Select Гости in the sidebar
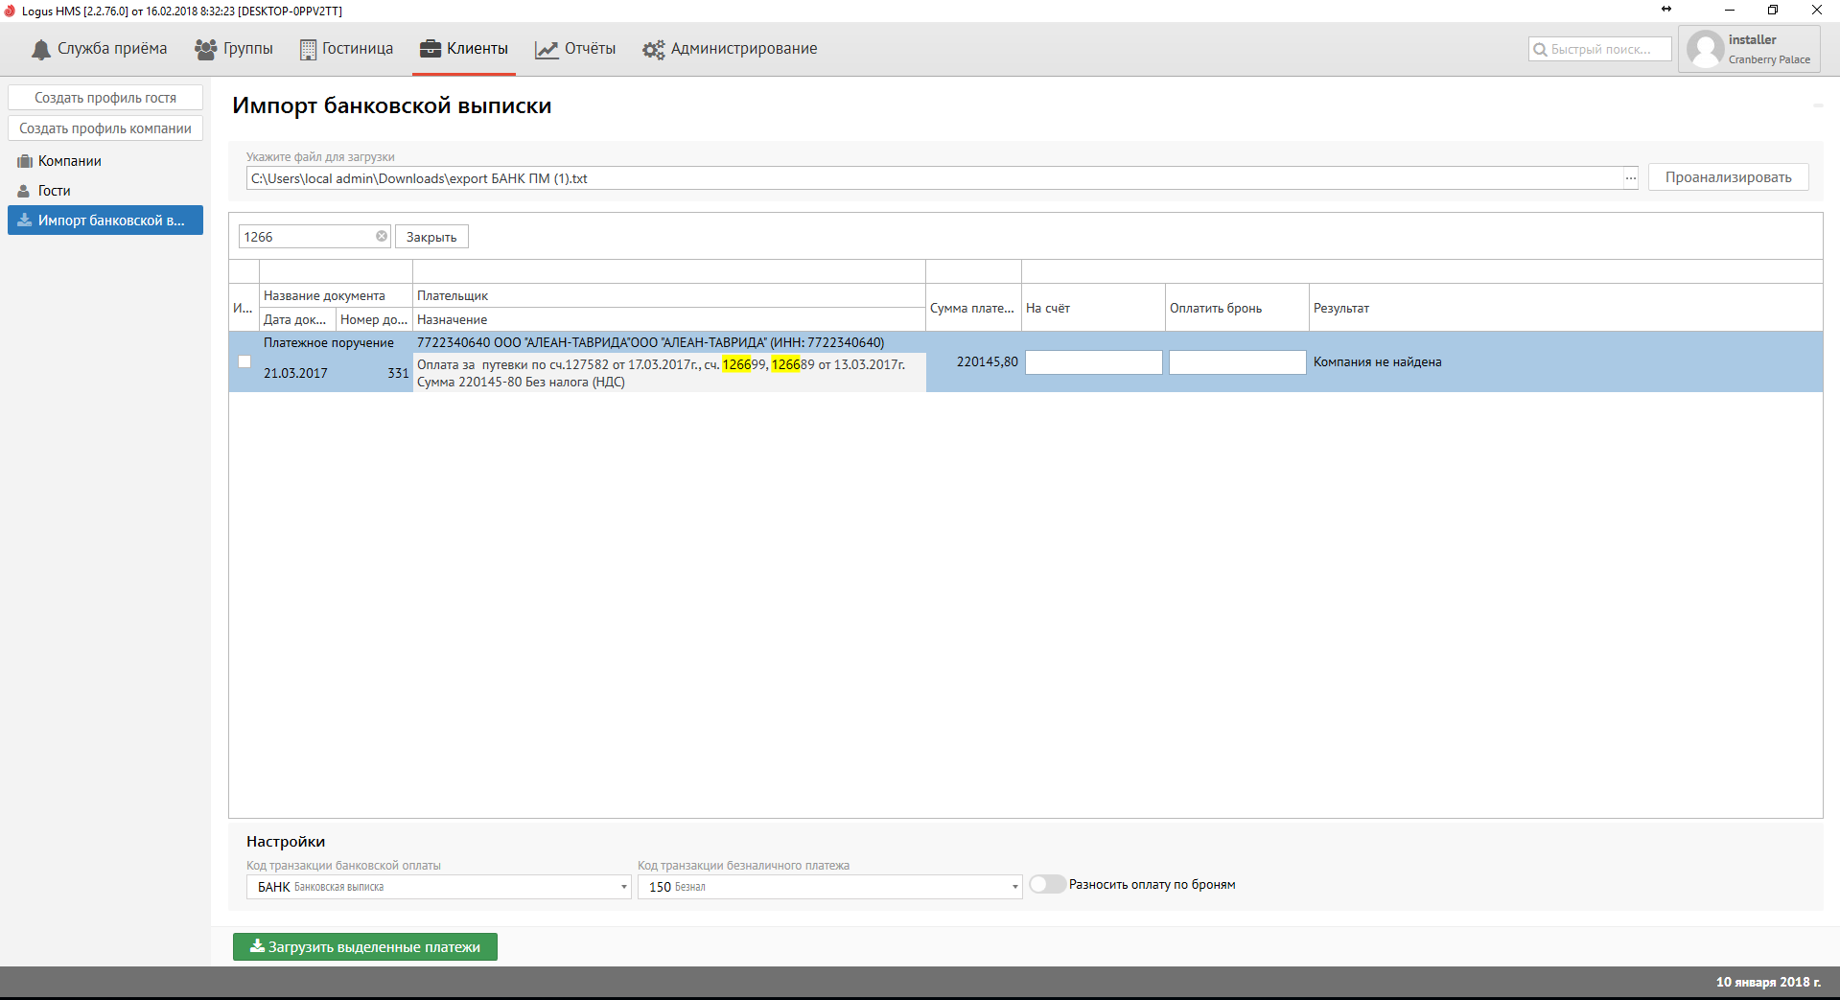 click(54, 191)
